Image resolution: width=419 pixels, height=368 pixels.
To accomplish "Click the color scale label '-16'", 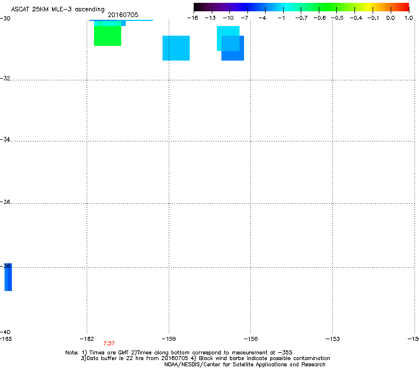I will pyautogui.click(x=193, y=18).
